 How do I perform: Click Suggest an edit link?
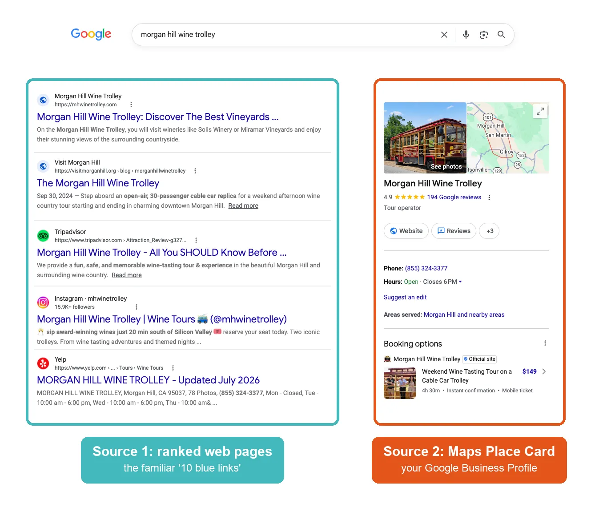[x=405, y=297]
